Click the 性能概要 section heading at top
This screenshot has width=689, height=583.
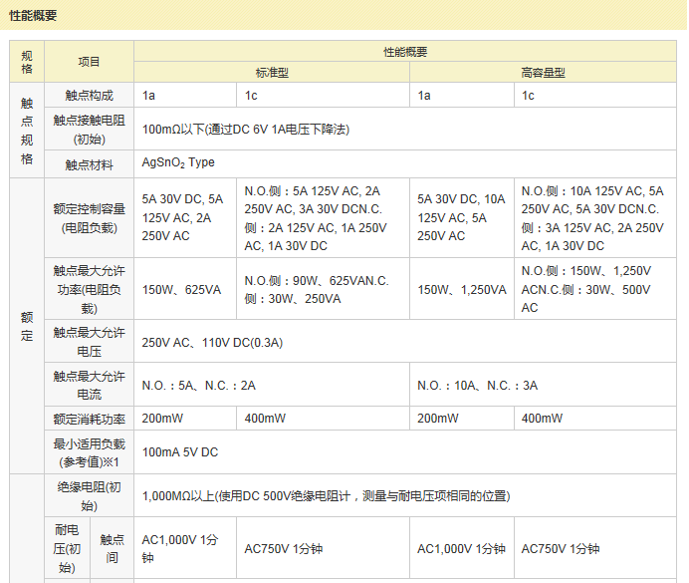point(34,15)
